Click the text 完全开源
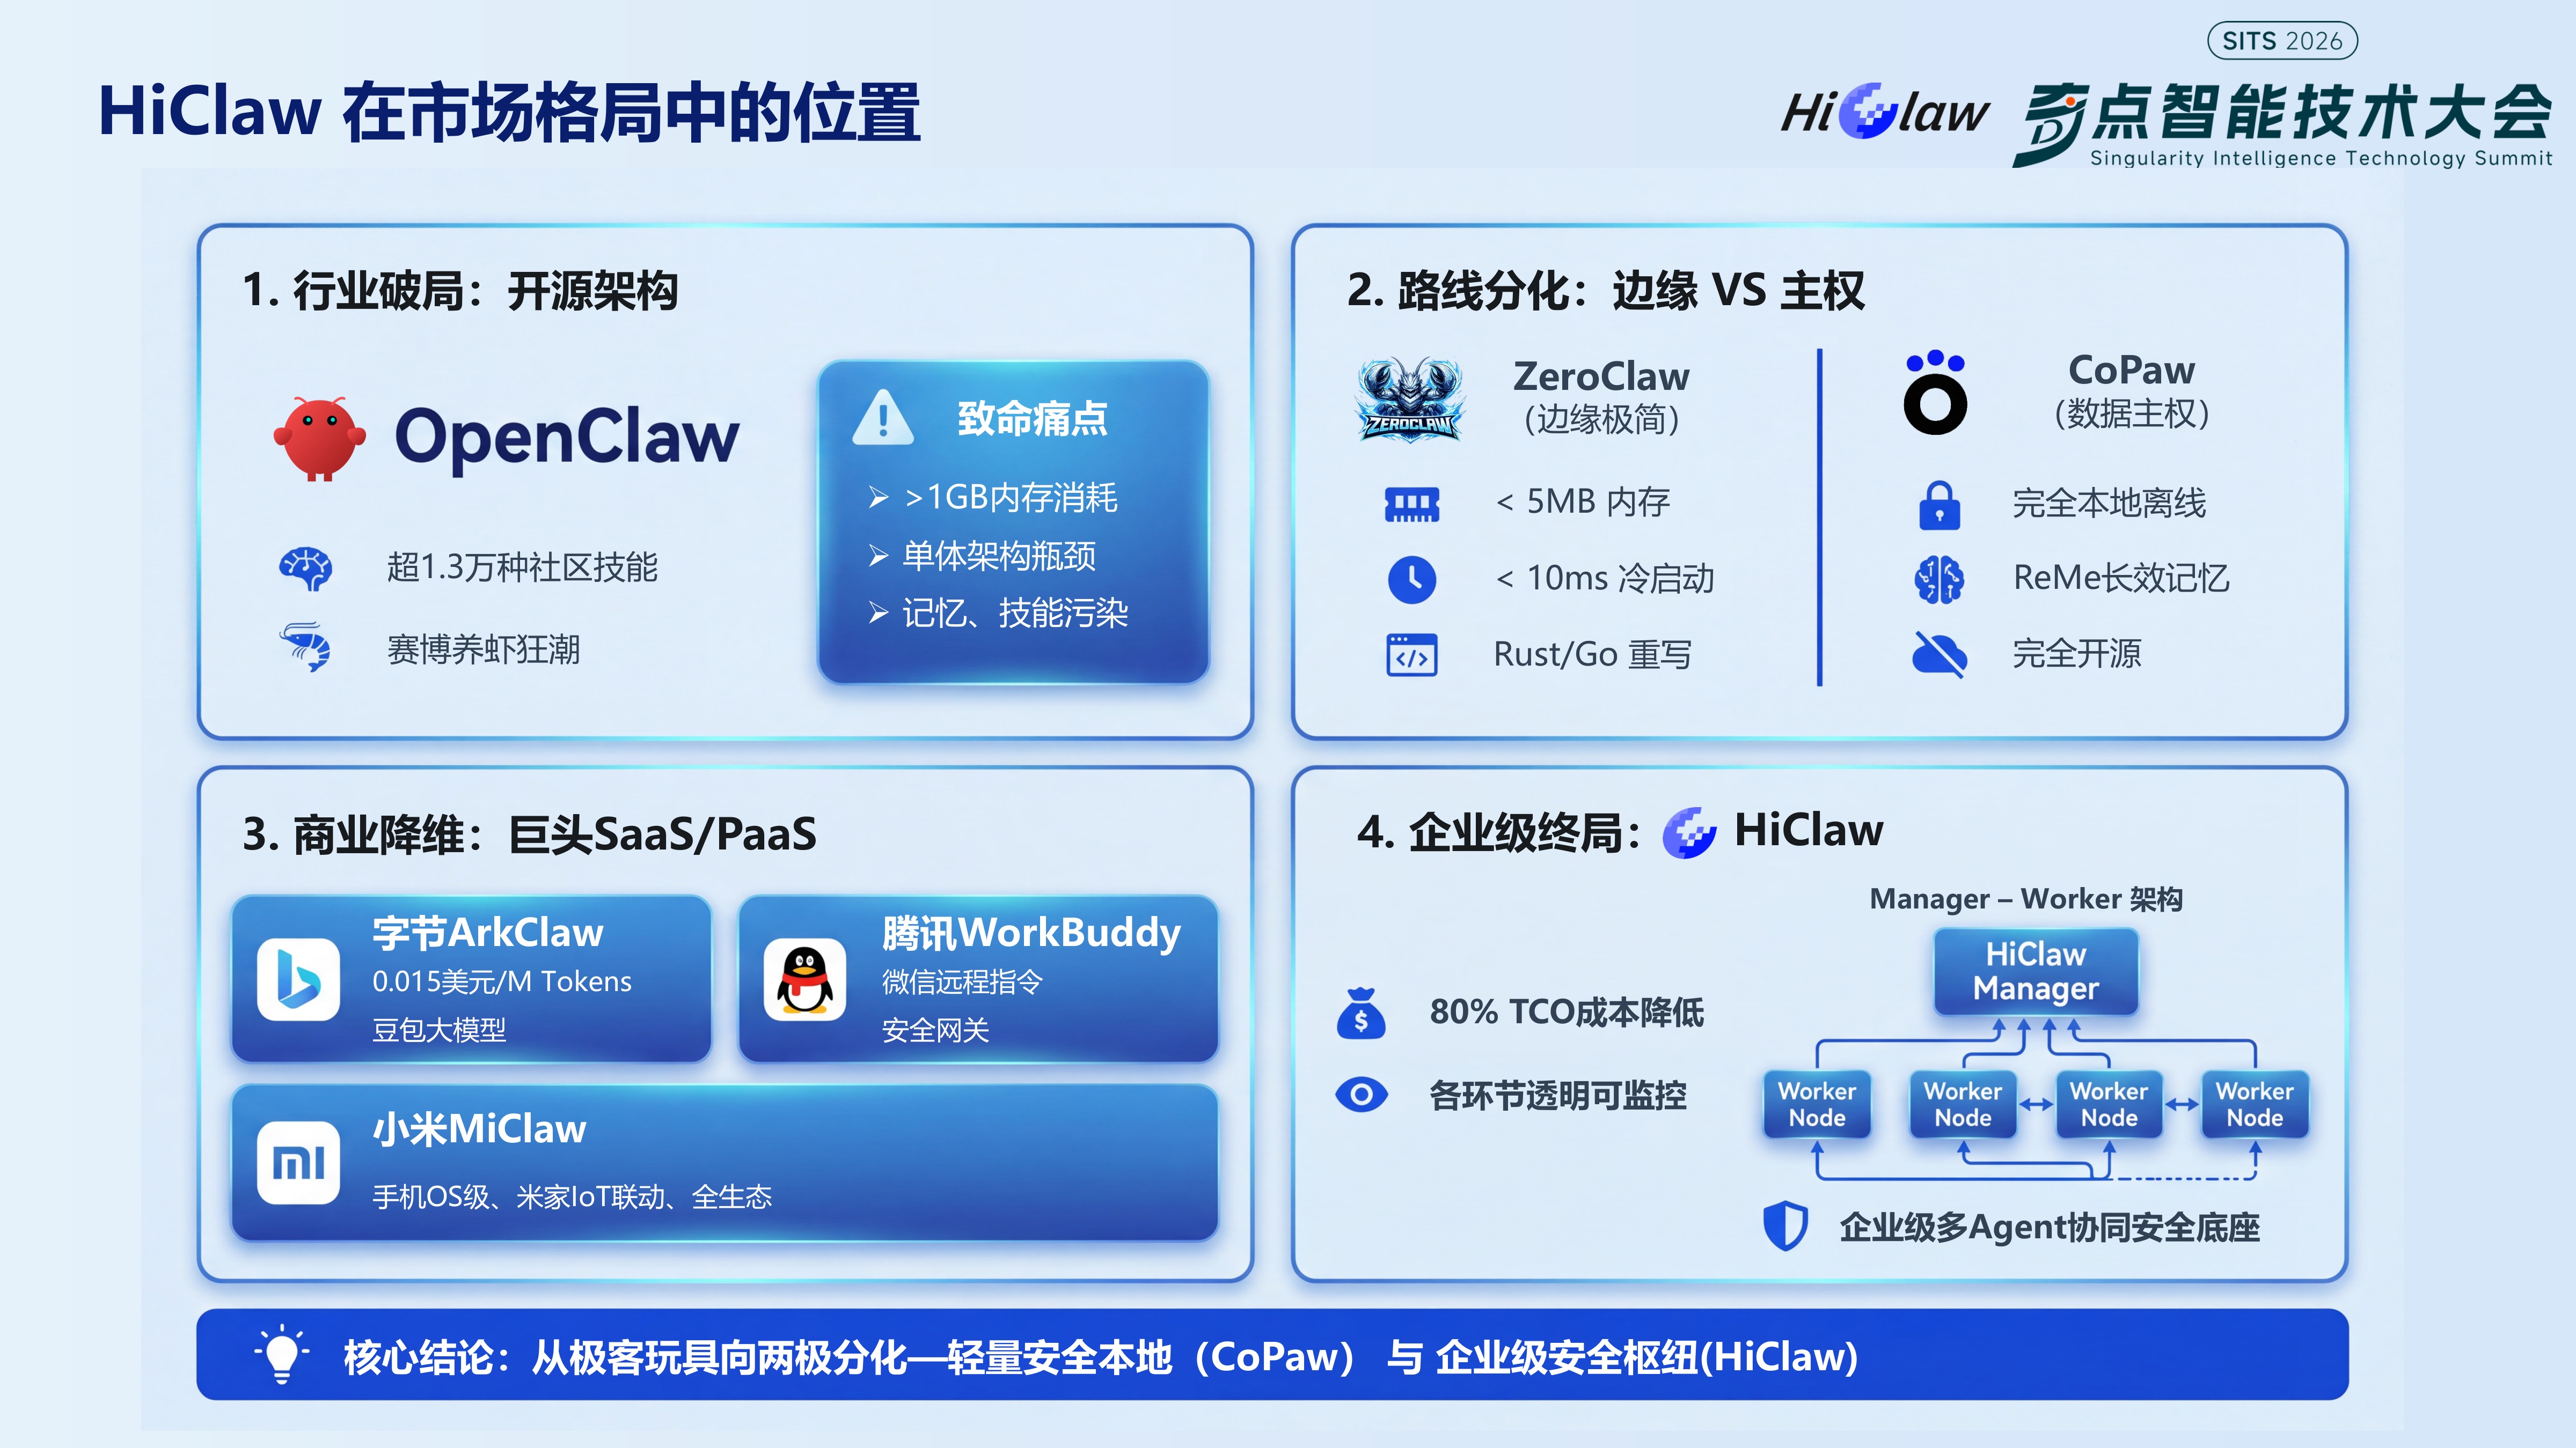The height and width of the screenshot is (1448, 2576). coord(2077,654)
